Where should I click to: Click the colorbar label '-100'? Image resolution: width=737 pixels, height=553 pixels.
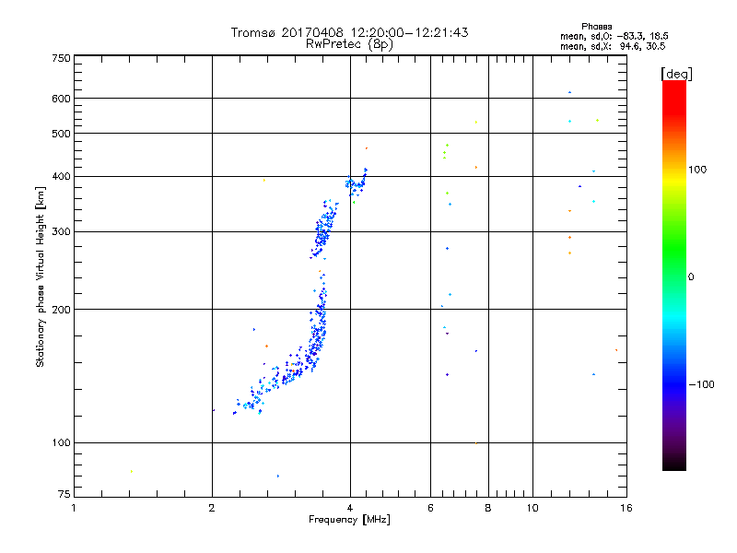(x=701, y=384)
